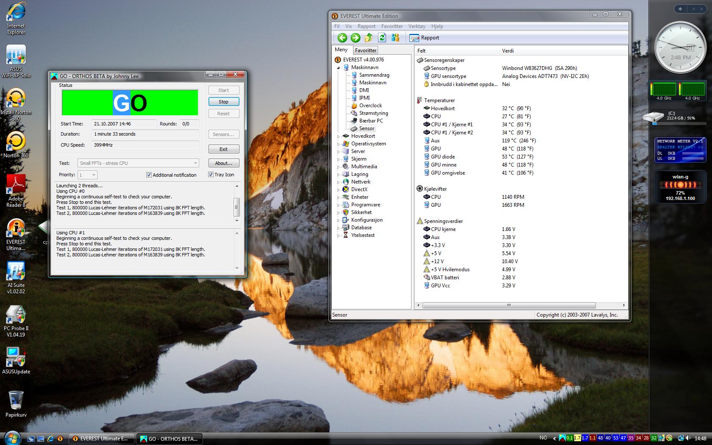Collapse the Maskinnavn tree node
Screen dimensions: 712x445
pos(339,68)
